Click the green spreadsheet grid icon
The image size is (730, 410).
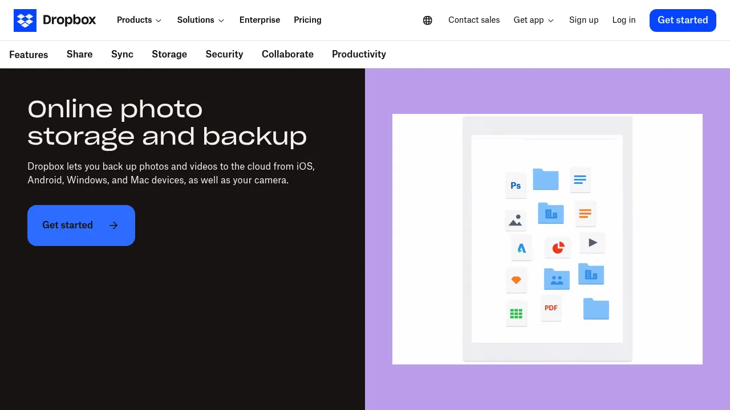(x=516, y=313)
